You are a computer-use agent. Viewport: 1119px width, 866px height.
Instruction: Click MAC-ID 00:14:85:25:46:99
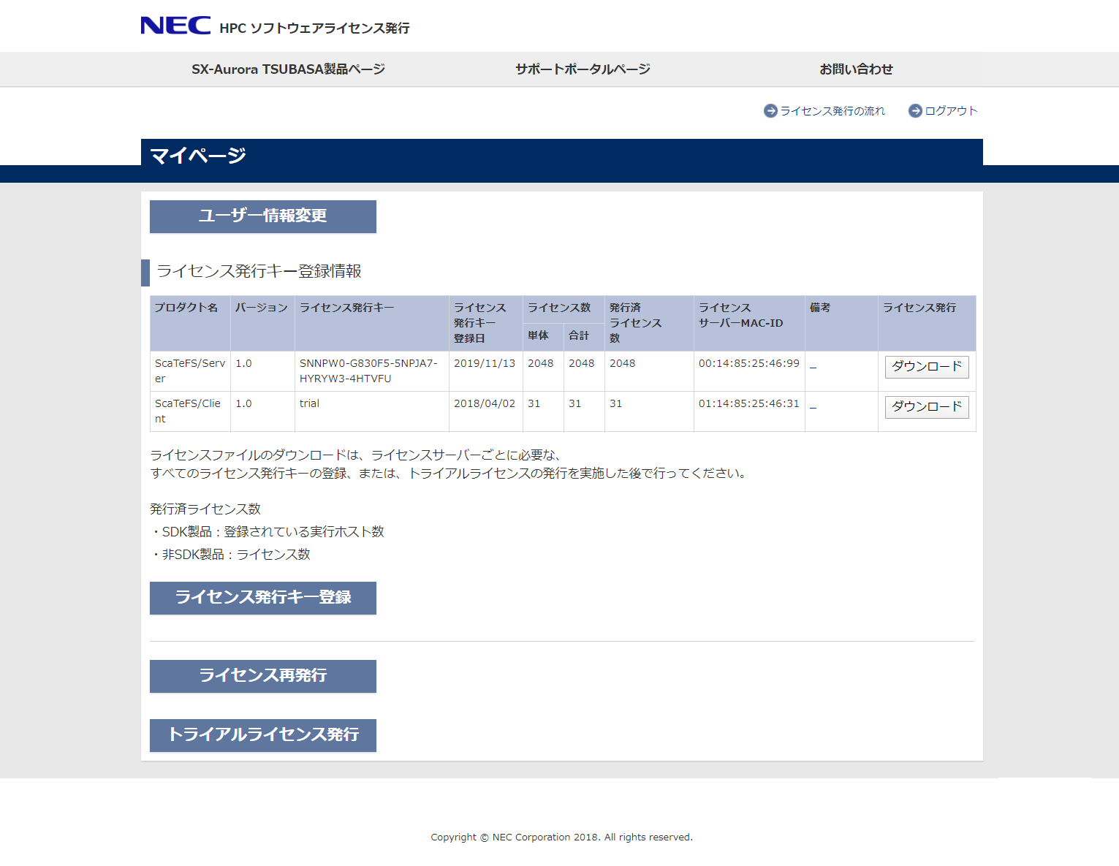point(749,363)
